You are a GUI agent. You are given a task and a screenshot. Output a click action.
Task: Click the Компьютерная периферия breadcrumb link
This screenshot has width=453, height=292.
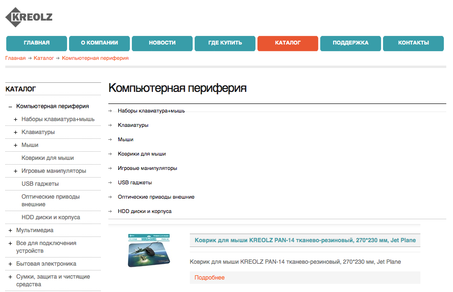coord(95,58)
